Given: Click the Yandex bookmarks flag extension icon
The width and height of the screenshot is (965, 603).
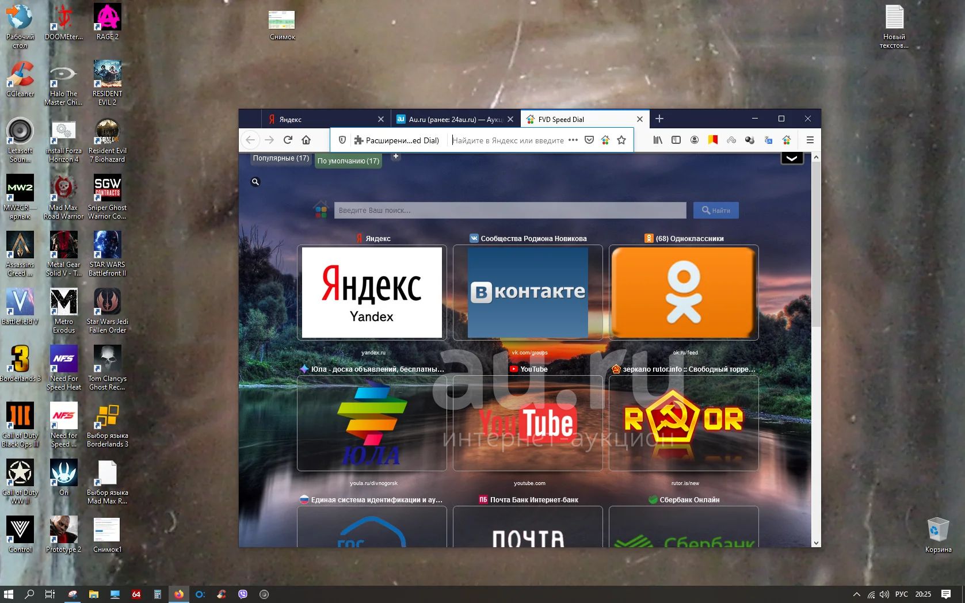Looking at the screenshot, I should pyautogui.click(x=713, y=140).
